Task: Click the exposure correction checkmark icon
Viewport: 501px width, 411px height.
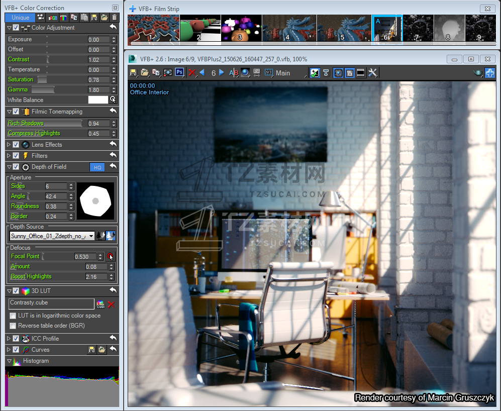Action: click(x=315, y=73)
